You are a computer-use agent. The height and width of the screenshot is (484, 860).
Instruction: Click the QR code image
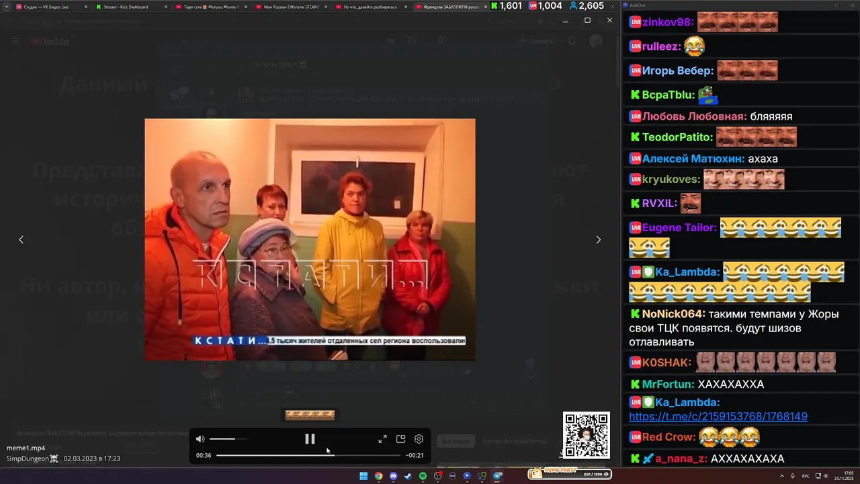pyautogui.click(x=586, y=435)
